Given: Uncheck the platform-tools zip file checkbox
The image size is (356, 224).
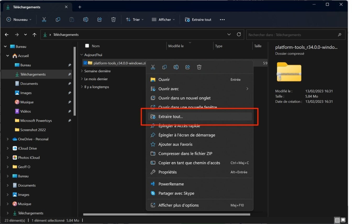Looking at the screenshot, I should point(85,63).
